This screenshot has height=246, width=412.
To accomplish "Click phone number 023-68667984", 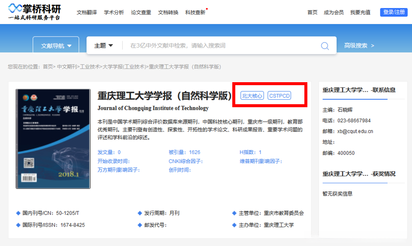I will pos(354,121).
